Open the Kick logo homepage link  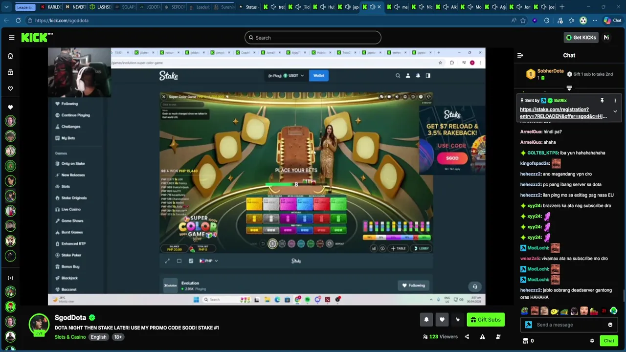pyautogui.click(x=37, y=38)
